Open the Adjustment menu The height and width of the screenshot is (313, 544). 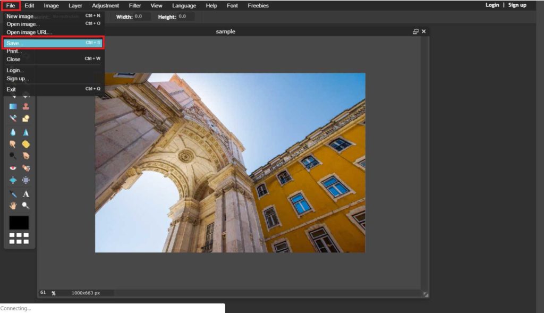pyautogui.click(x=106, y=5)
